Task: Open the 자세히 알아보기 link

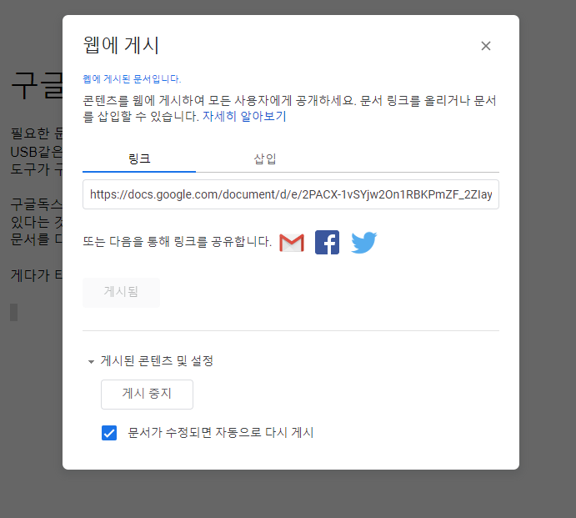Action: [244, 116]
